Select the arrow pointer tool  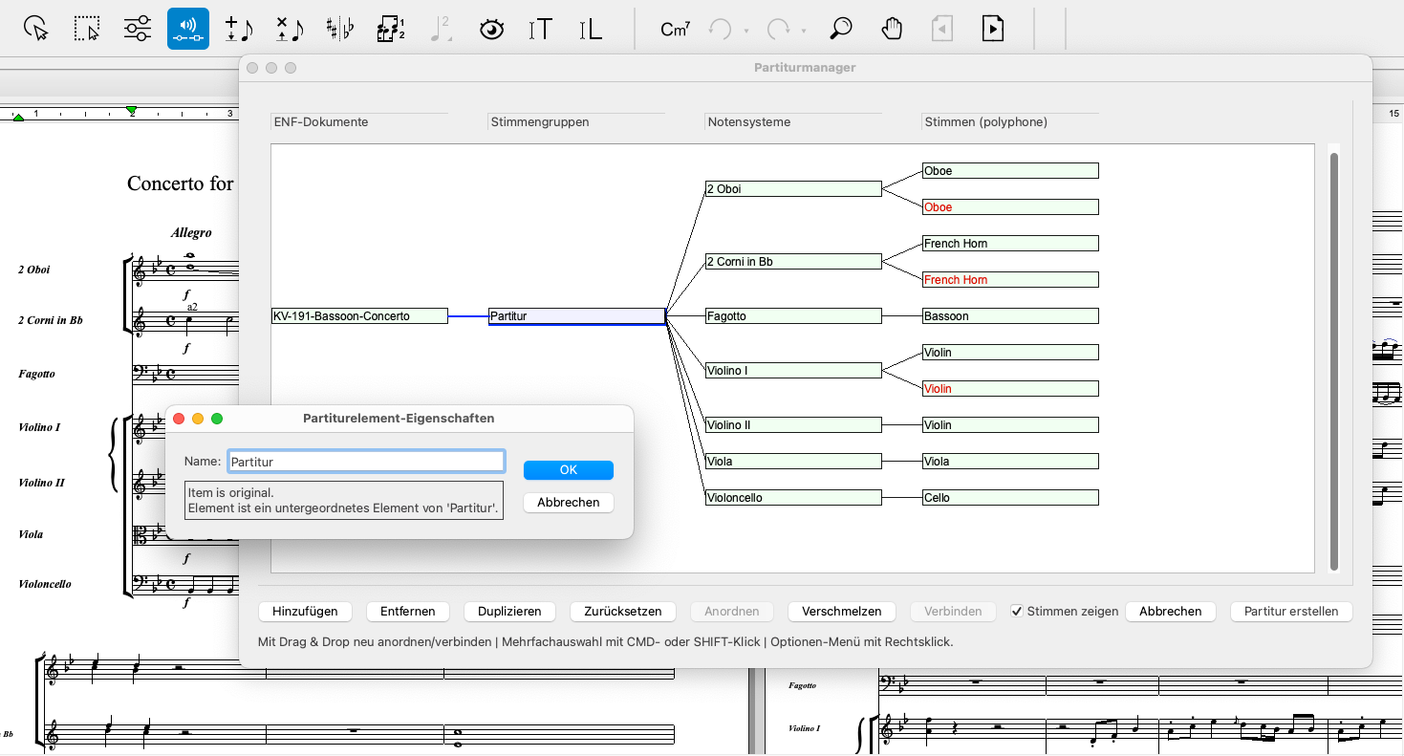[36, 29]
